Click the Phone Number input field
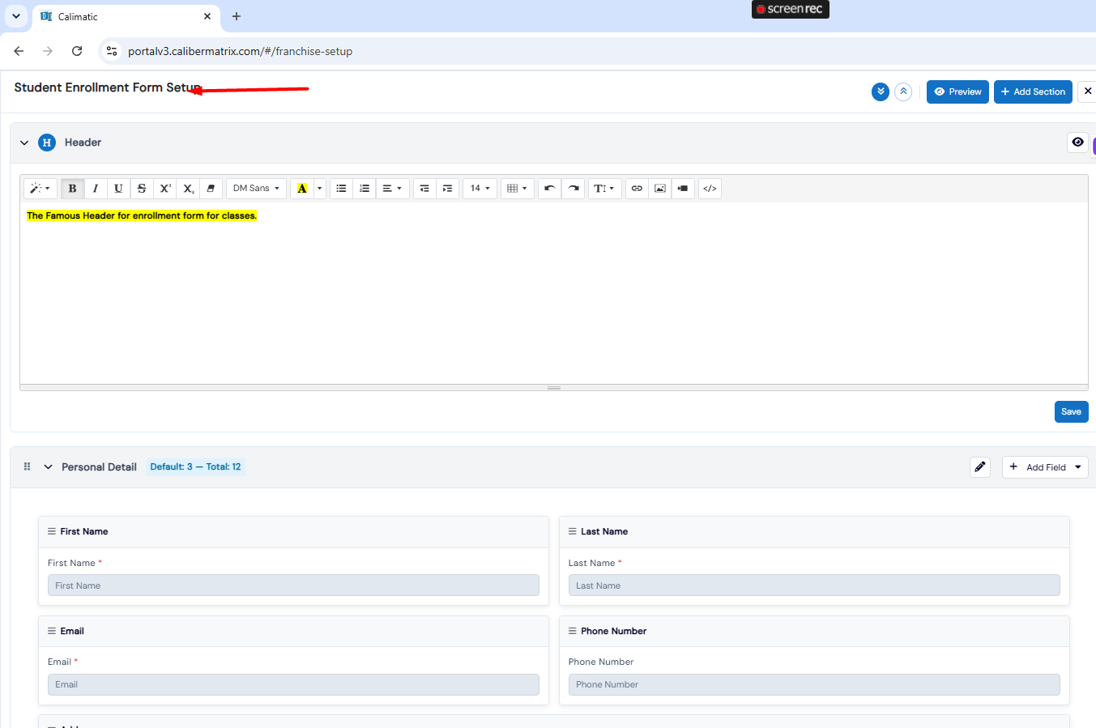This screenshot has height=728, width=1096. [814, 684]
